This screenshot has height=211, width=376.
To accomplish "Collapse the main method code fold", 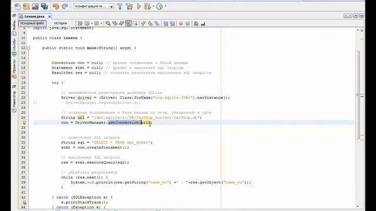I will tap(28, 48).
